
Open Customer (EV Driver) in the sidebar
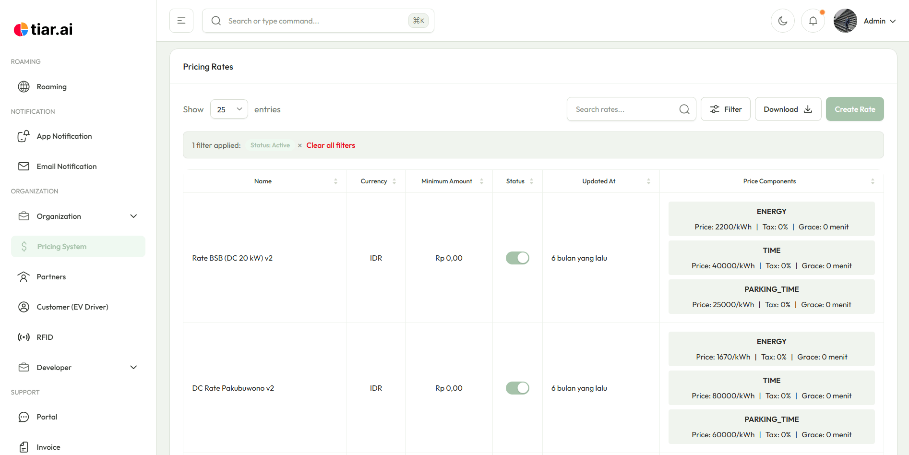pos(72,307)
